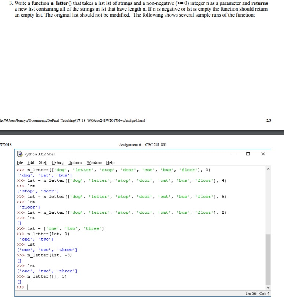Close the Python 3.6.2 Shell window
284x297 pixels.
pos(263,154)
